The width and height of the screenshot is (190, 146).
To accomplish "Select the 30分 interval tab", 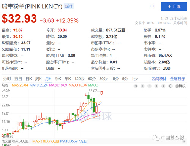I will (103, 79).
